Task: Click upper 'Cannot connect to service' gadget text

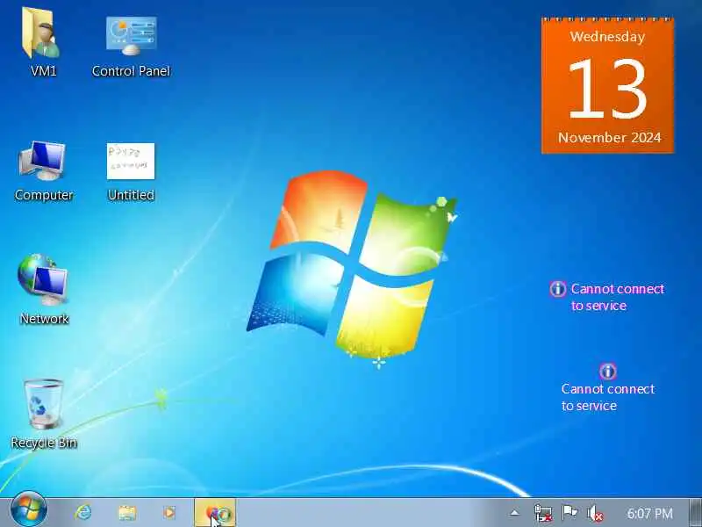Action: pyautogui.click(x=618, y=297)
